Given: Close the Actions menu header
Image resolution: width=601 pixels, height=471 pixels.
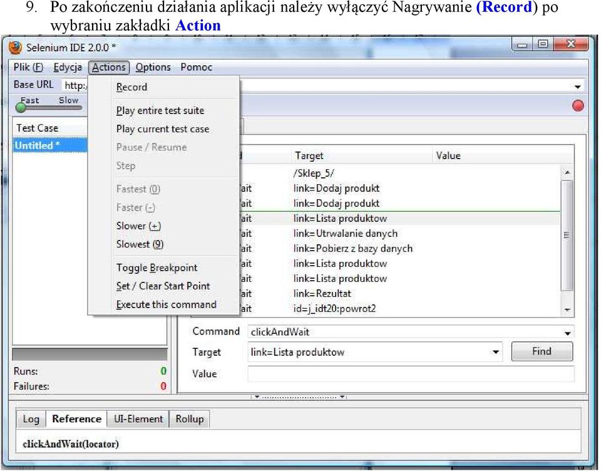Looking at the screenshot, I should (109, 67).
